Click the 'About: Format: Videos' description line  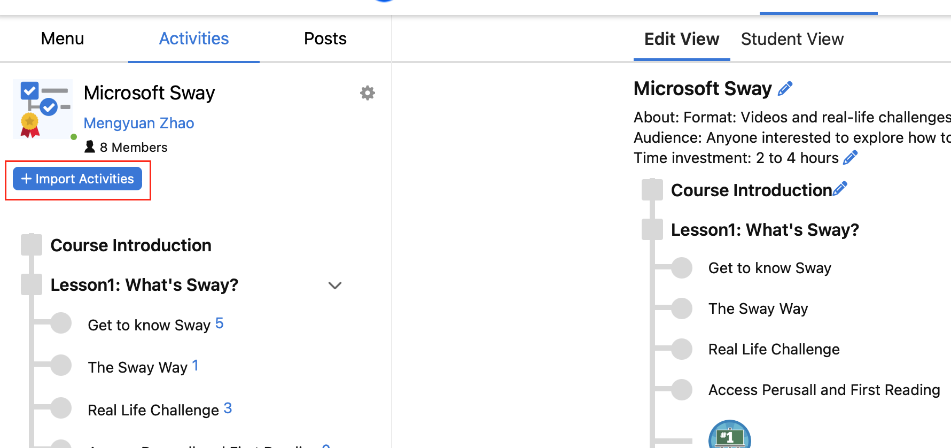tap(792, 117)
